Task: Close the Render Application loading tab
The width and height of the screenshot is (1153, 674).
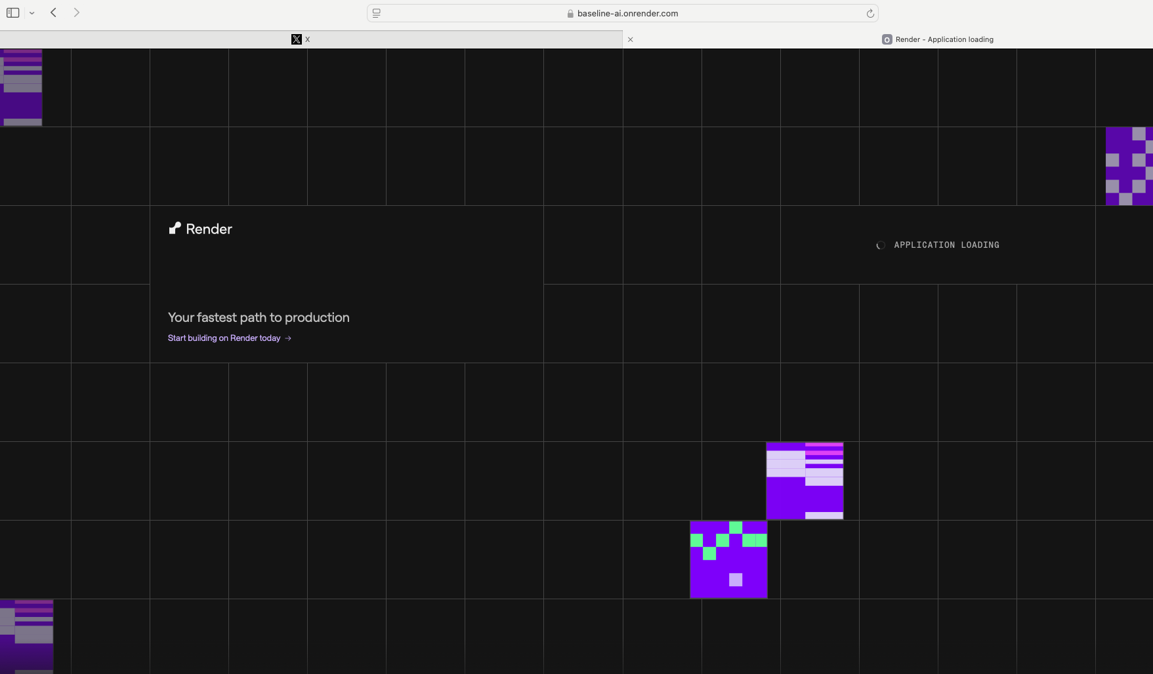Action: [x=631, y=39]
